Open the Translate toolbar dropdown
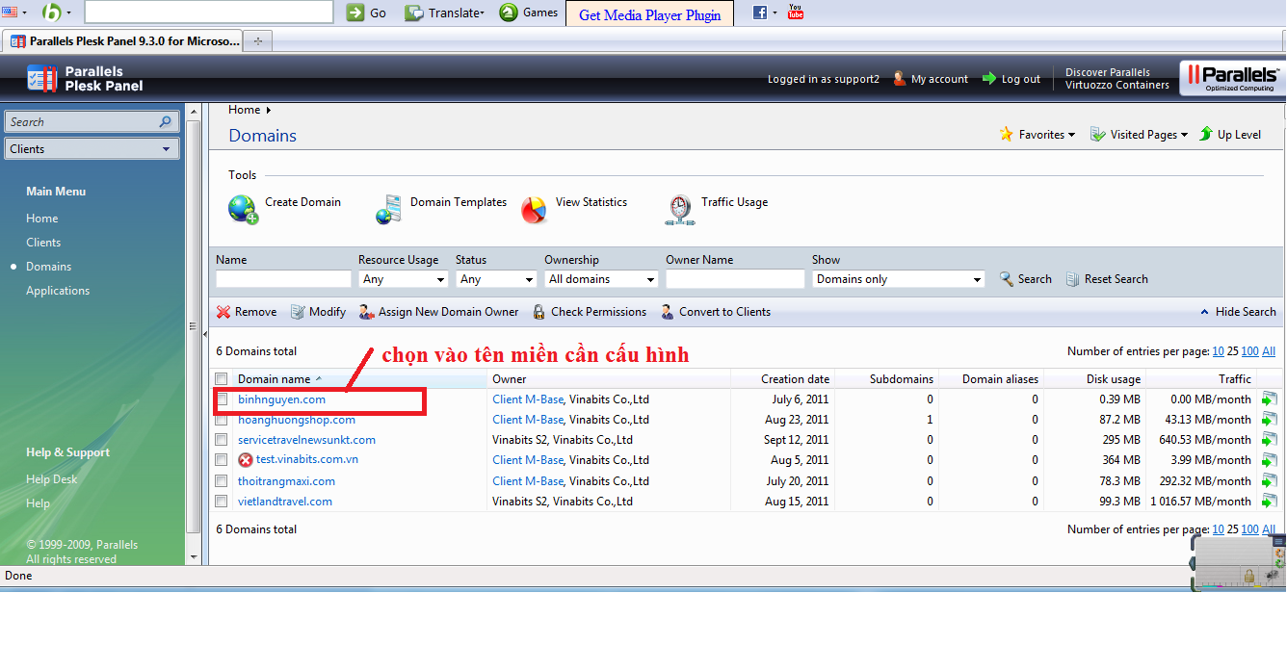 [x=444, y=13]
